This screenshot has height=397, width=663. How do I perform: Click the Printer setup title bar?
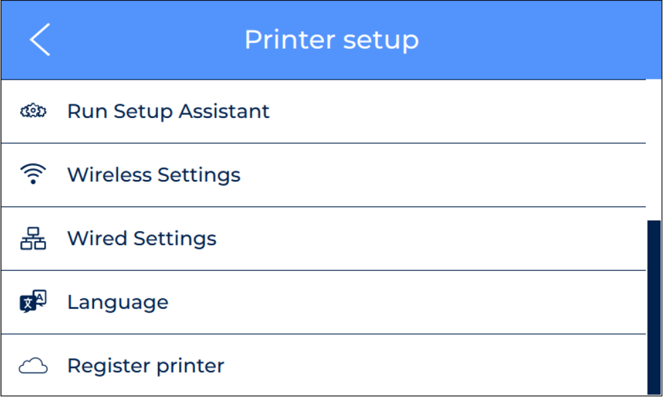[x=331, y=40]
